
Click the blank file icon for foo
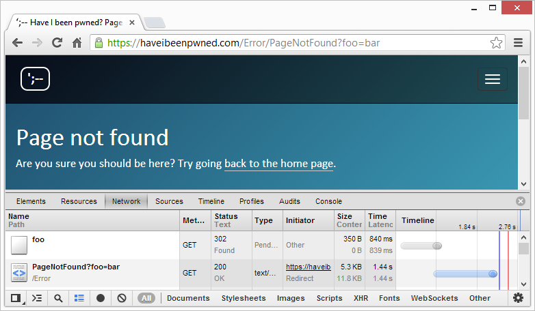click(18, 246)
